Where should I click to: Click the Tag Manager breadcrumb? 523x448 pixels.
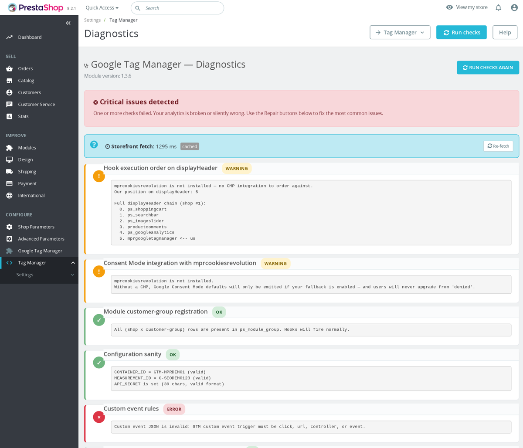(x=123, y=20)
